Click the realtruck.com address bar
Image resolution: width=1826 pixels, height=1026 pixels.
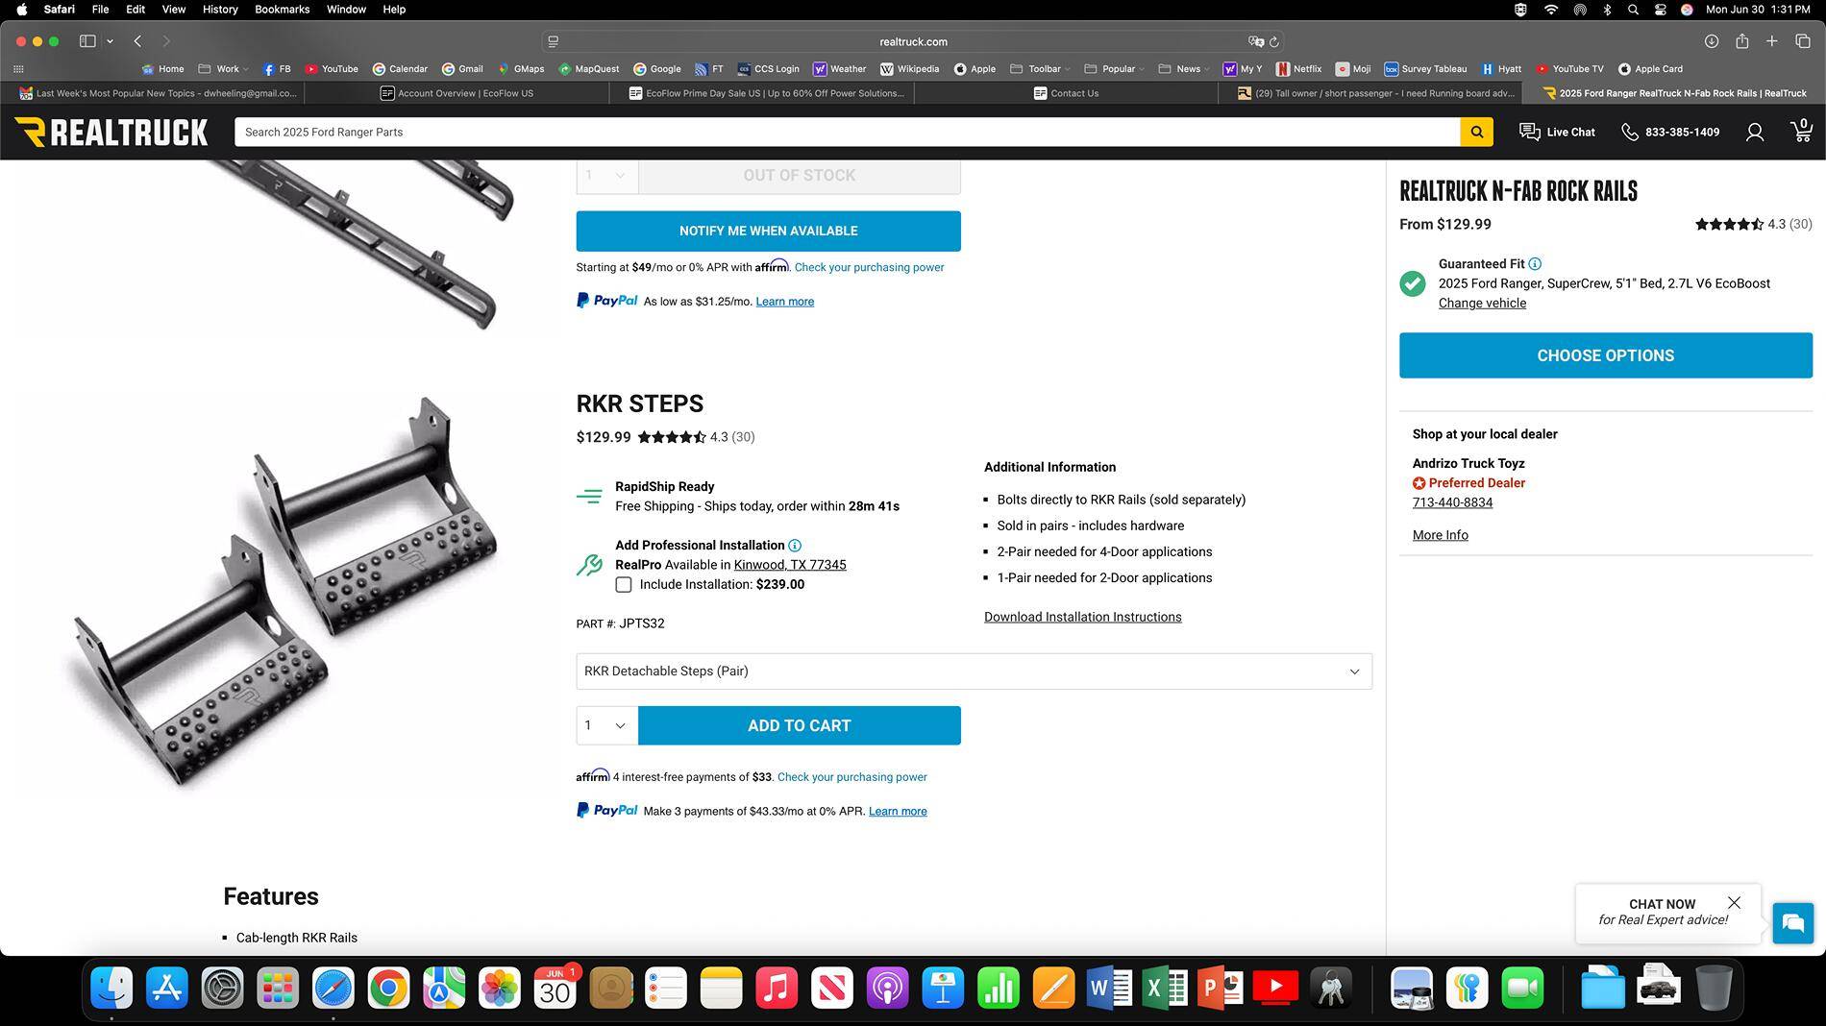(912, 41)
